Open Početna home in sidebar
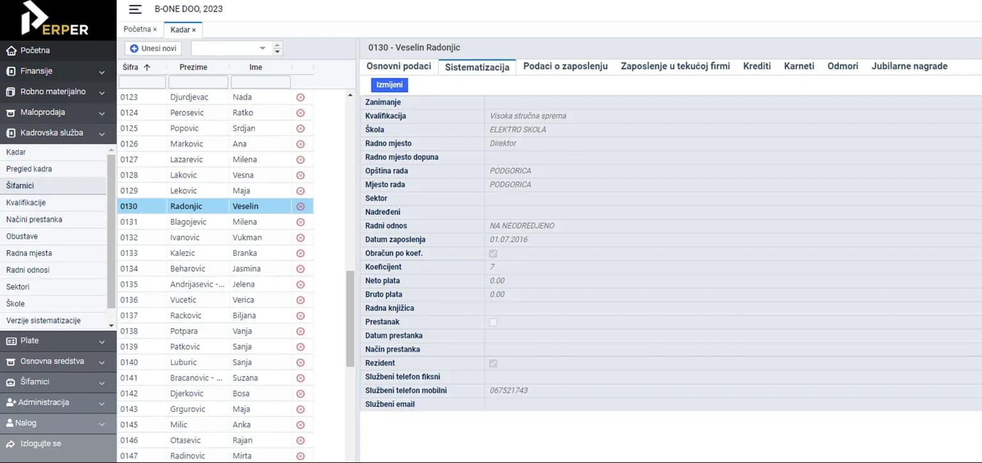Viewport: 982px width, 463px height. (x=58, y=51)
